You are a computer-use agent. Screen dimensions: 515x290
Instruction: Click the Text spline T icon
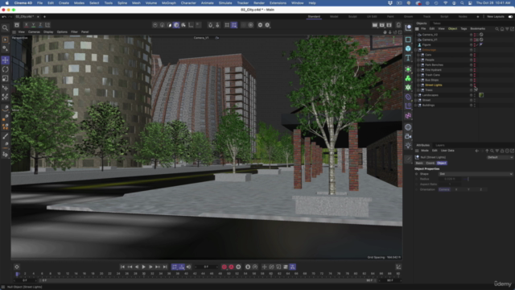[408, 57]
